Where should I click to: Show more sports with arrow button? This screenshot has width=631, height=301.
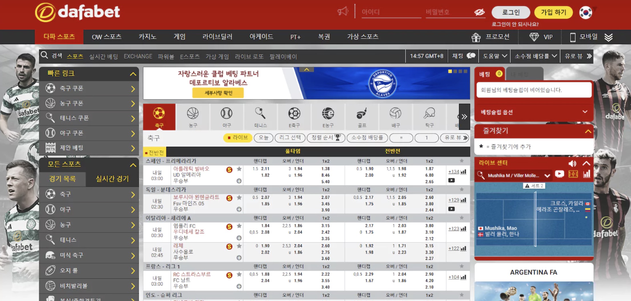(464, 117)
